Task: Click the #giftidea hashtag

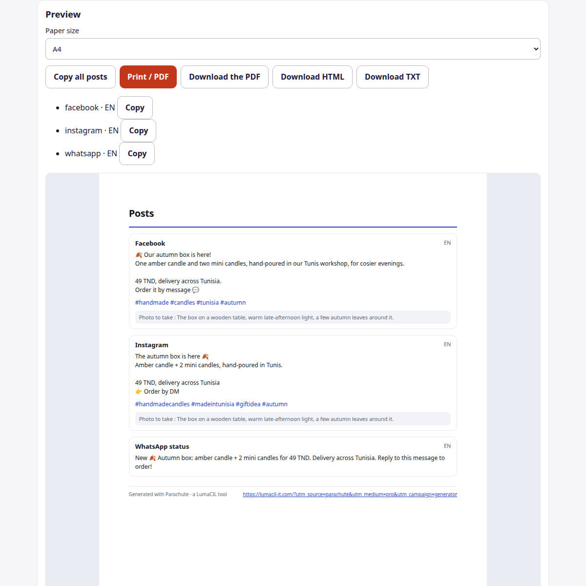Action: tap(248, 404)
